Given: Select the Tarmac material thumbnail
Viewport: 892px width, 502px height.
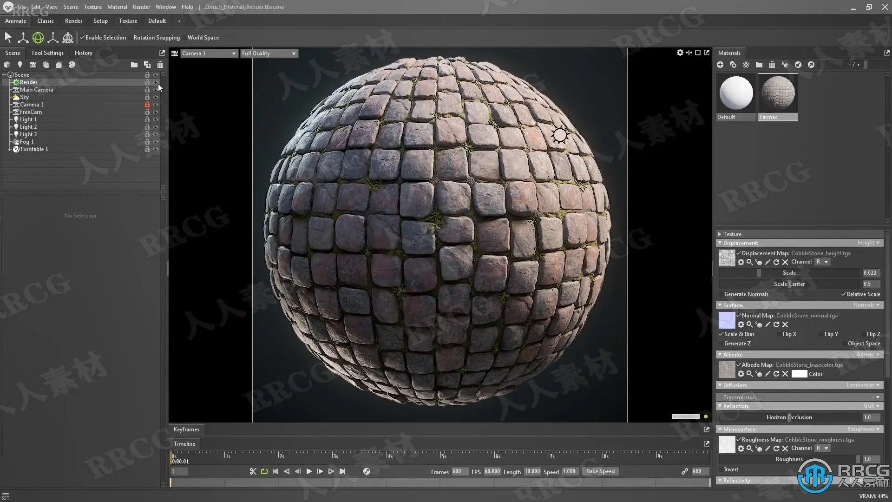Looking at the screenshot, I should click(778, 93).
